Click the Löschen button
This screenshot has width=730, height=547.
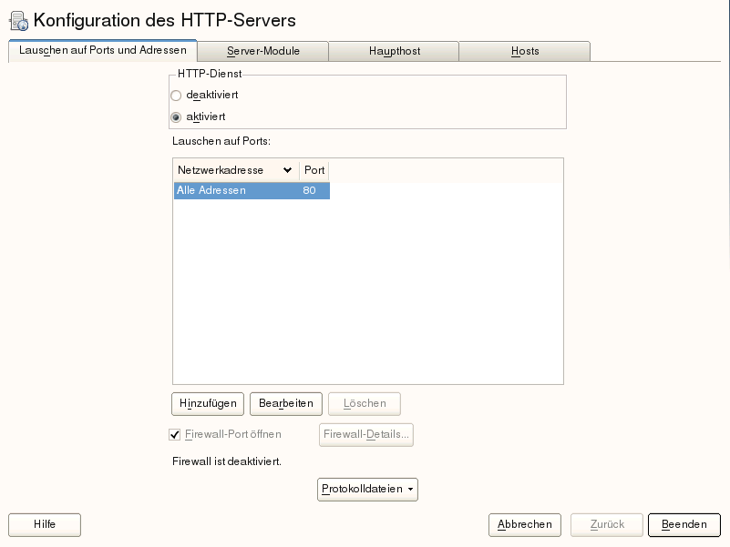(365, 403)
